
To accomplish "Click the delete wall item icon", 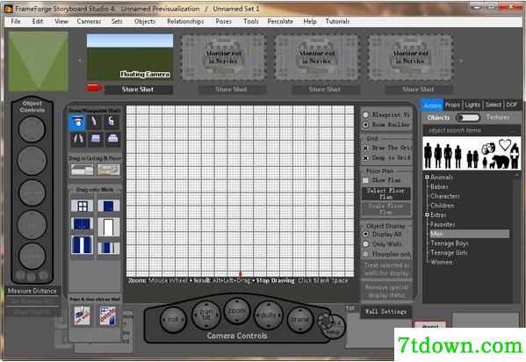I will [x=108, y=315].
